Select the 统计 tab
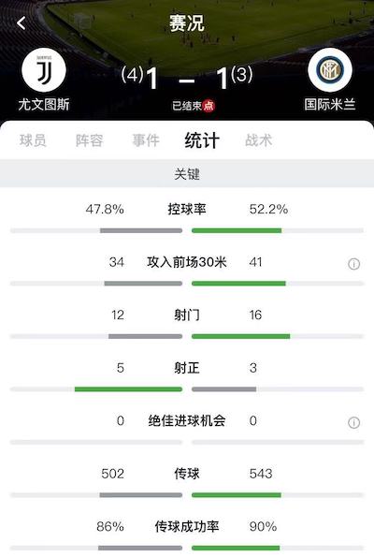 coord(202,140)
